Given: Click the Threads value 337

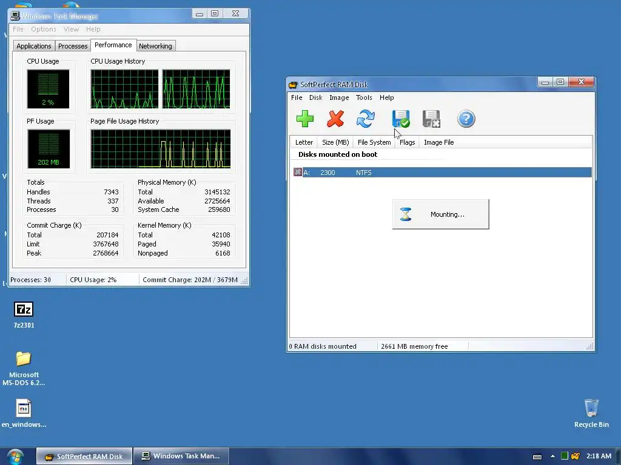Looking at the screenshot, I should [113, 201].
